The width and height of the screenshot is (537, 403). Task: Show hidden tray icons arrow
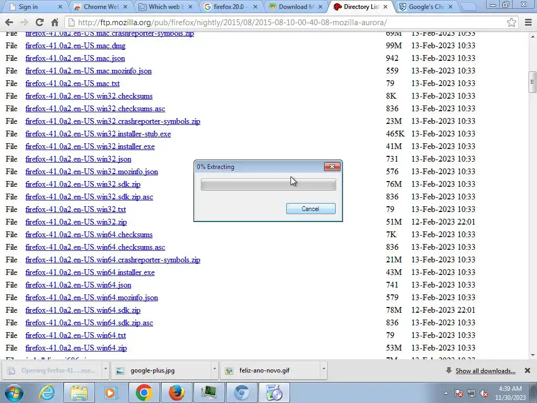(x=446, y=393)
